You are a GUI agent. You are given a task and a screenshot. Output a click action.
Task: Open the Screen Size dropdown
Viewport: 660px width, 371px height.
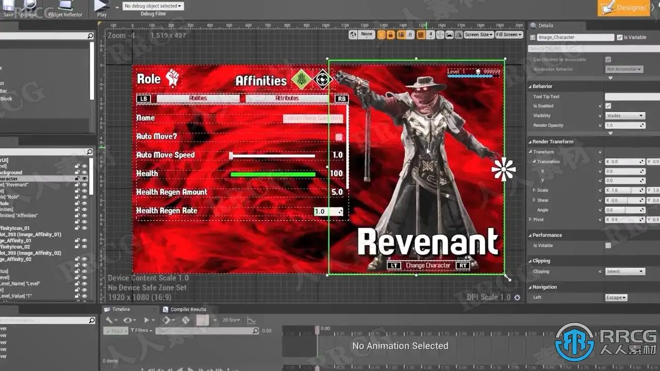[478, 35]
